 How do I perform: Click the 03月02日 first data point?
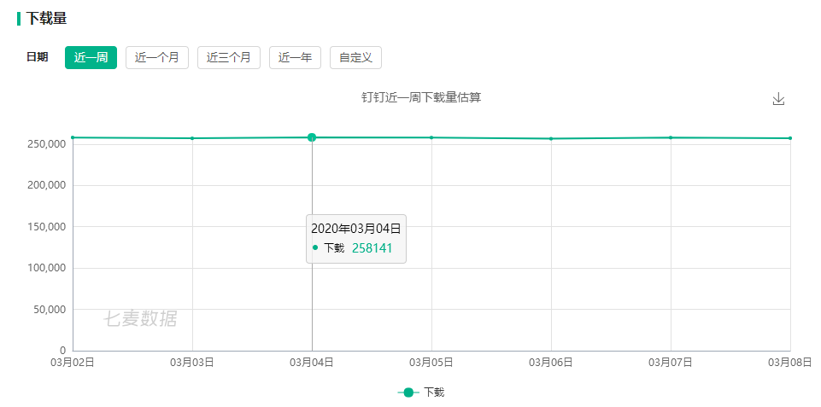73,137
